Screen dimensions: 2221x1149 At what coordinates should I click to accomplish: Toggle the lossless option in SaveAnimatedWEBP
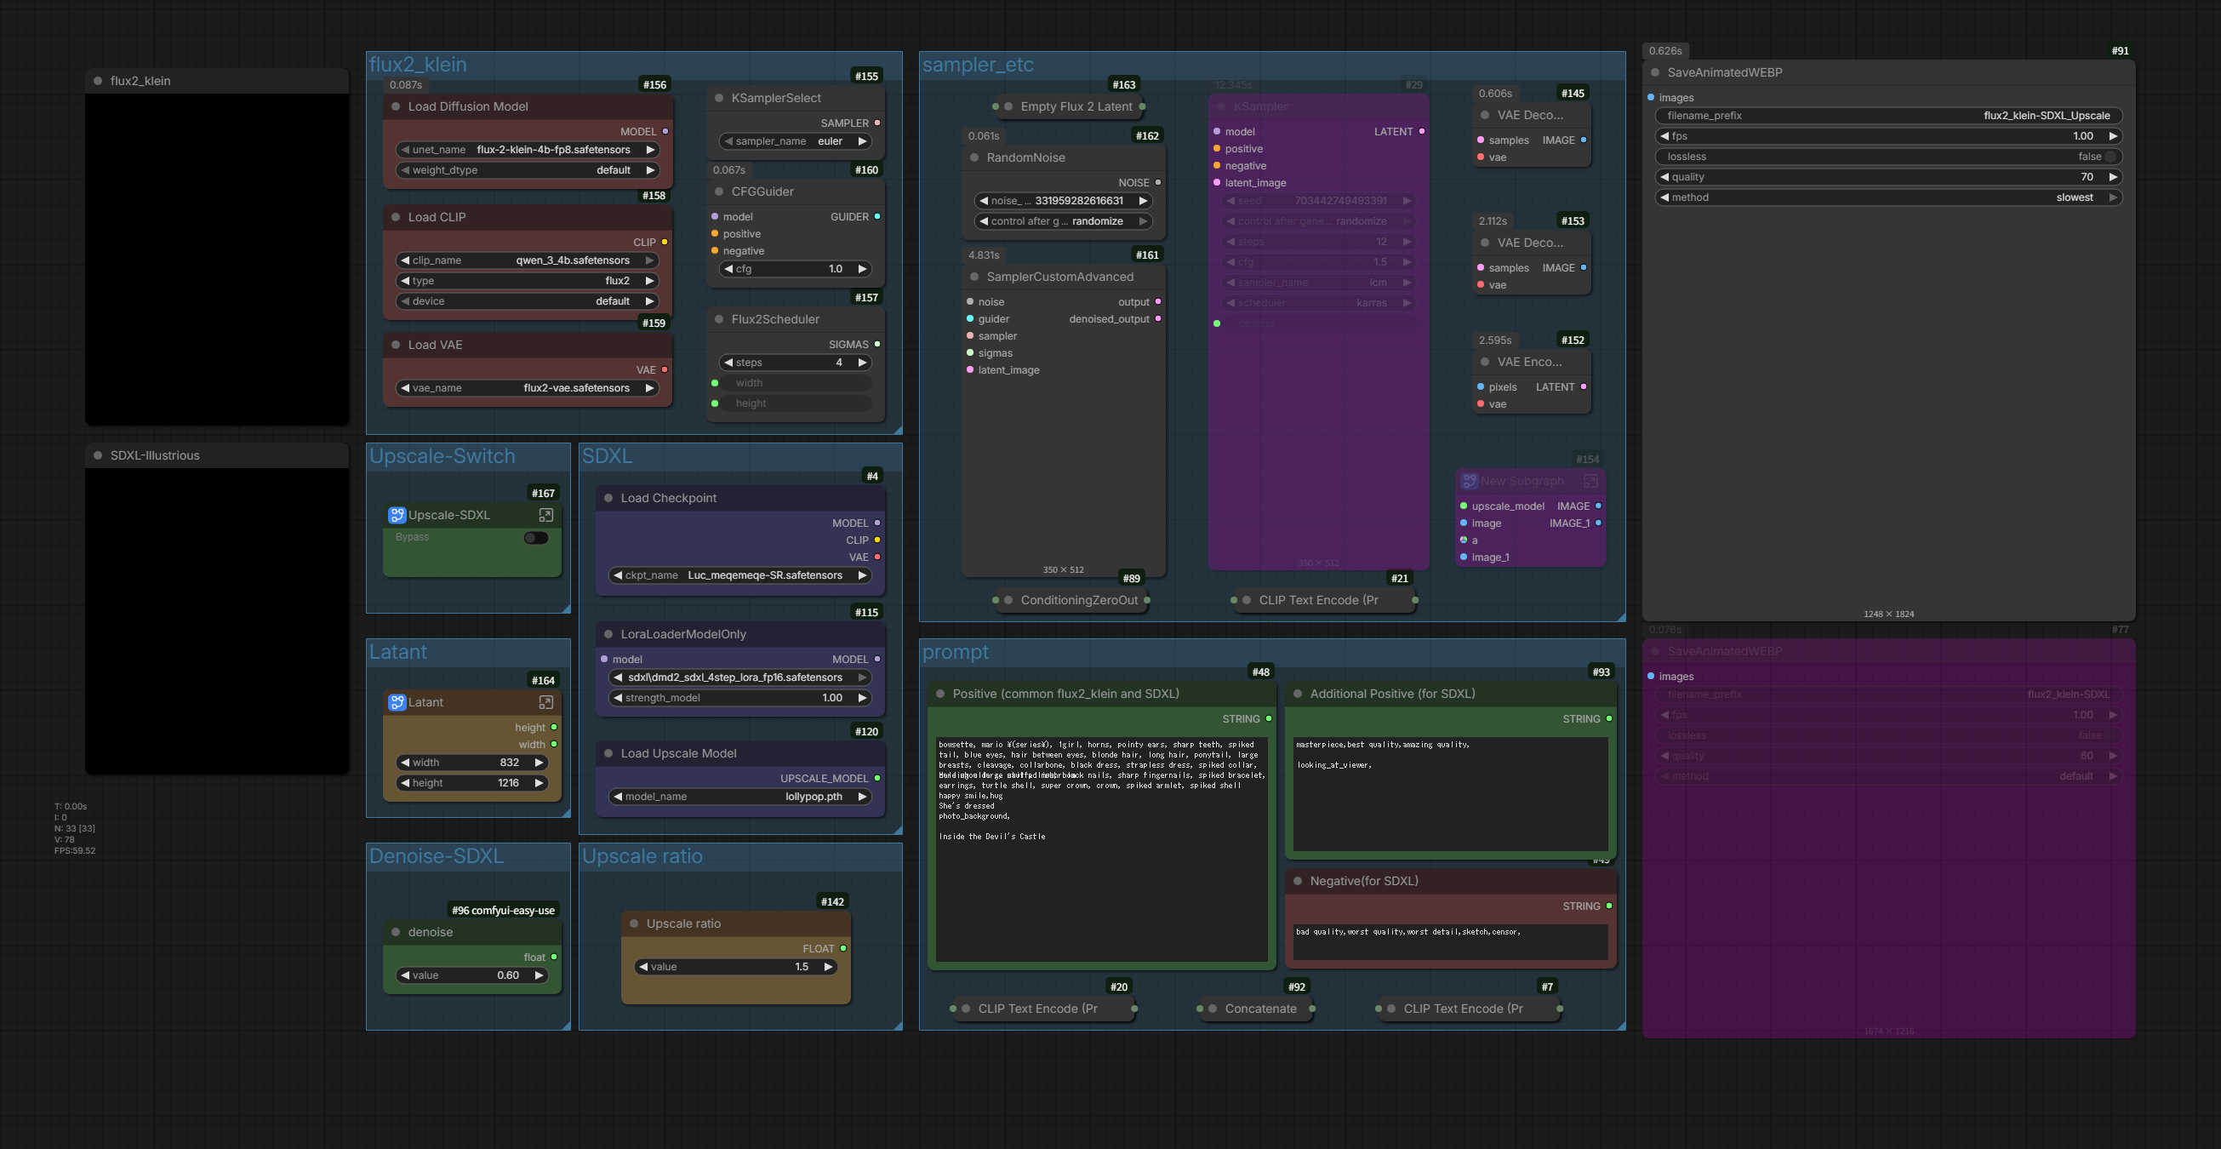pos(2109,157)
